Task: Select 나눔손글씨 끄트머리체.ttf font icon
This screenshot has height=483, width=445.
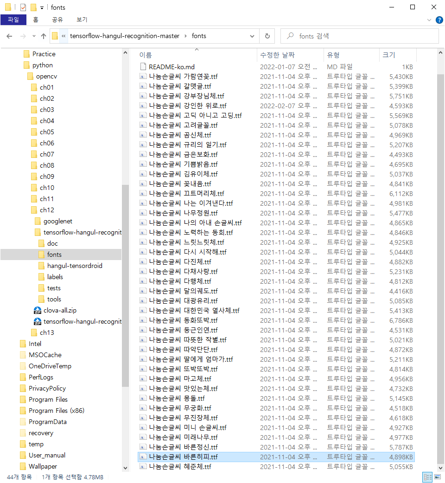Action: coord(143,194)
